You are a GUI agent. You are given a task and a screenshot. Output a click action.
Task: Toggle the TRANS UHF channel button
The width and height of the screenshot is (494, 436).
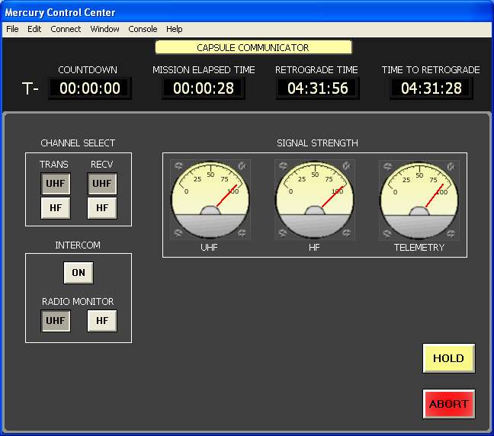55,184
